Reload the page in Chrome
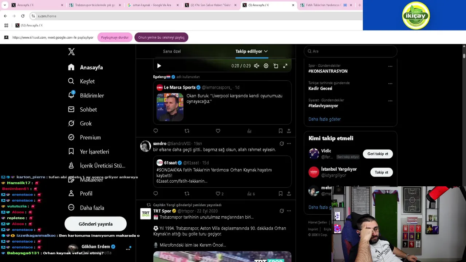This screenshot has width=466, height=262. pyautogui.click(x=23, y=16)
